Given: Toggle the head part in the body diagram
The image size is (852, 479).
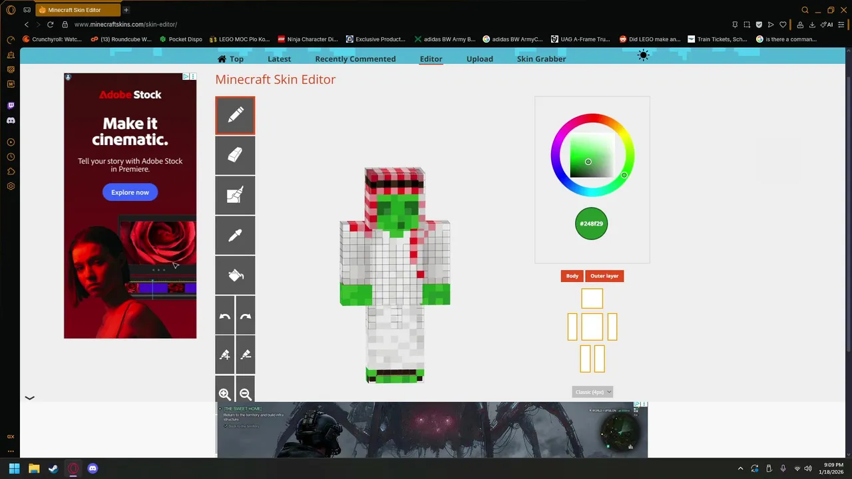Looking at the screenshot, I should [592, 298].
